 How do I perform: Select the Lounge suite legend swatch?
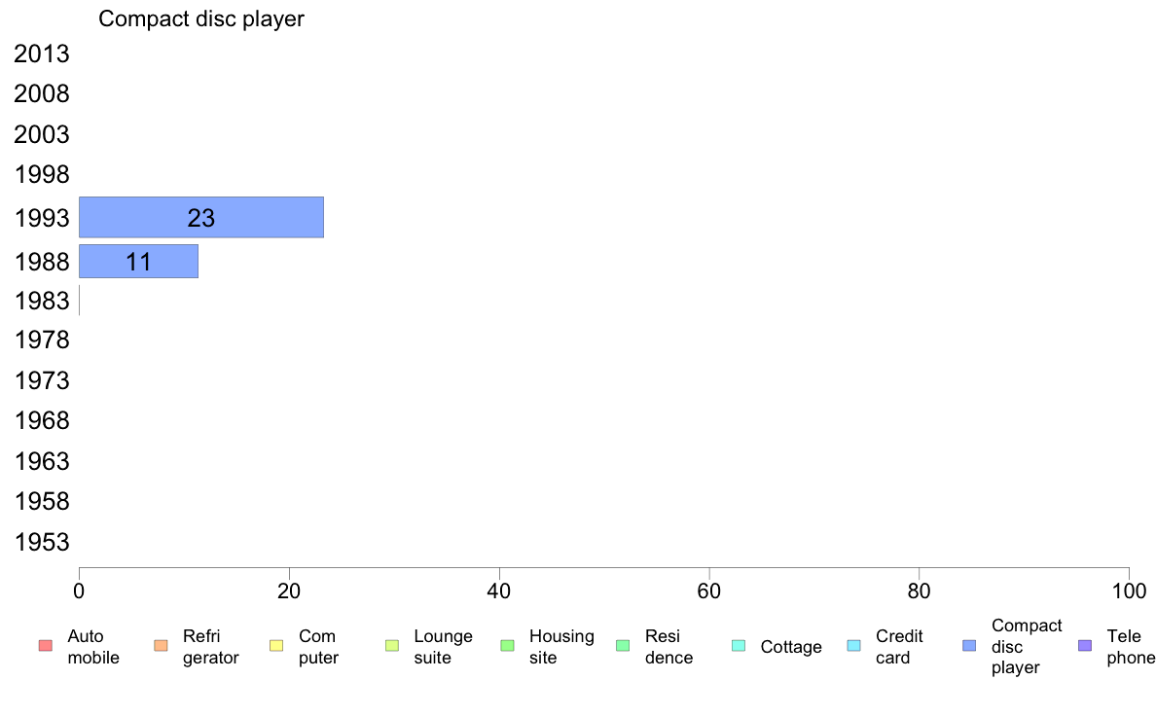coord(392,646)
